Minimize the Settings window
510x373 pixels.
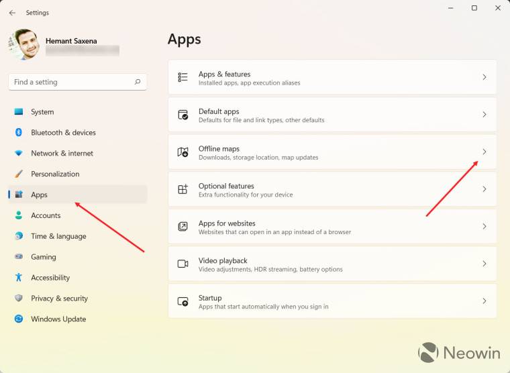450,8
